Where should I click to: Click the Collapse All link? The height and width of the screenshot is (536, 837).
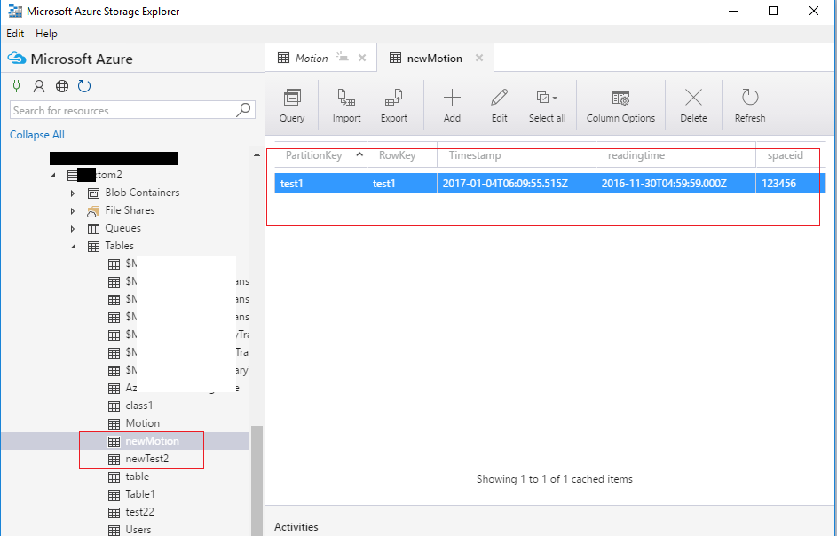pos(36,135)
